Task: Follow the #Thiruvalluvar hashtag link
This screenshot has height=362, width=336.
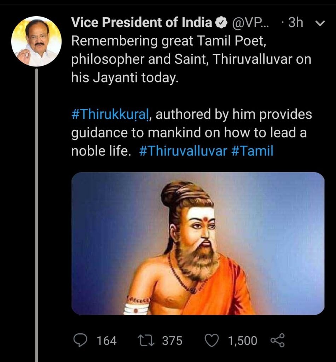Action: [x=183, y=151]
